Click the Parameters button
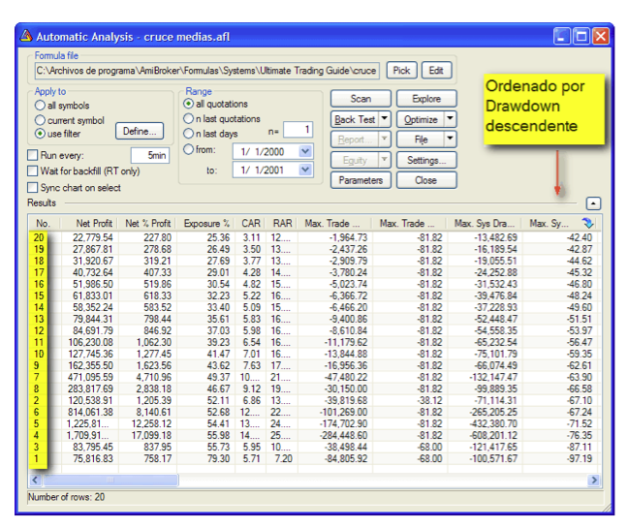 point(361,180)
